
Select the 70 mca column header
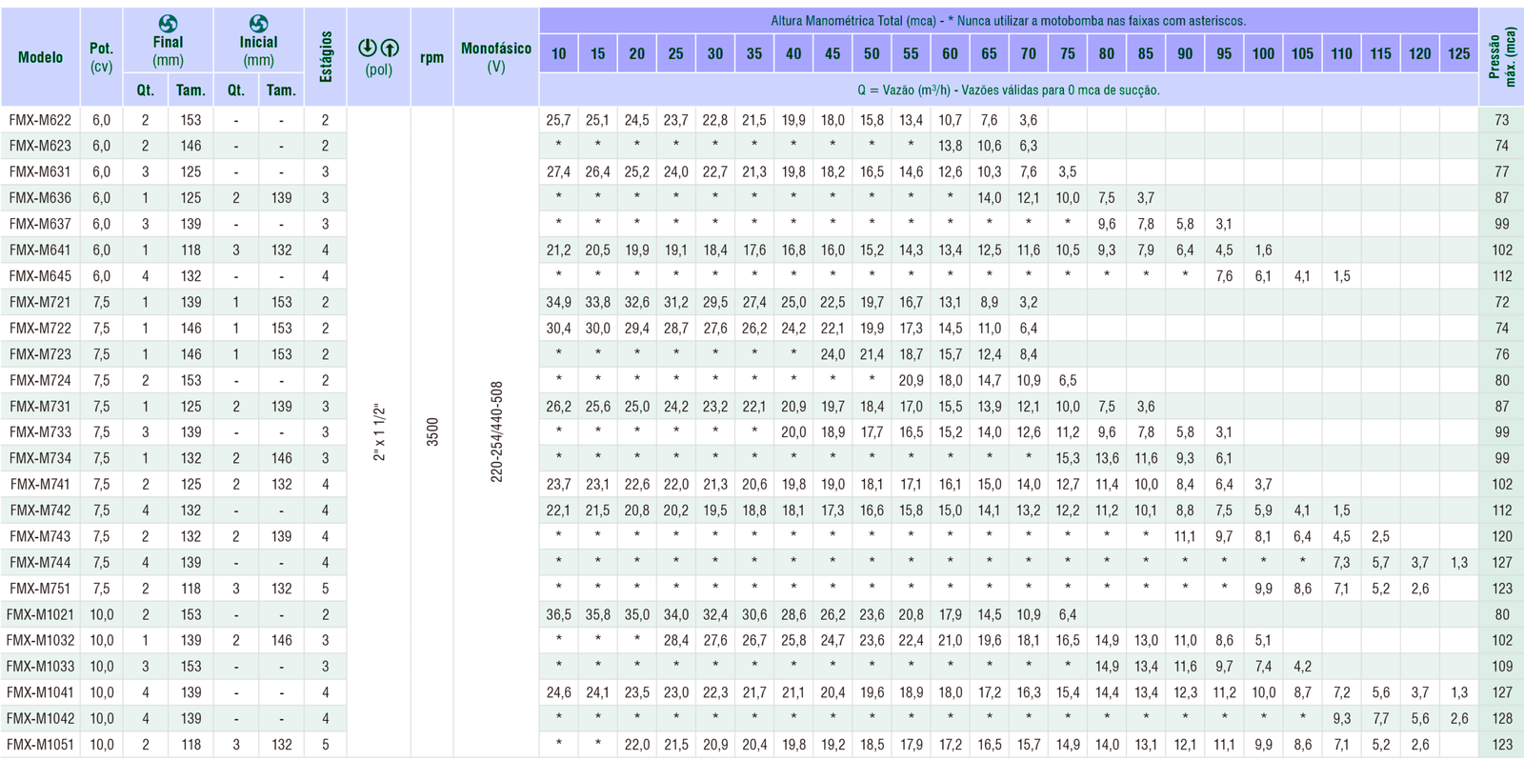click(1028, 53)
